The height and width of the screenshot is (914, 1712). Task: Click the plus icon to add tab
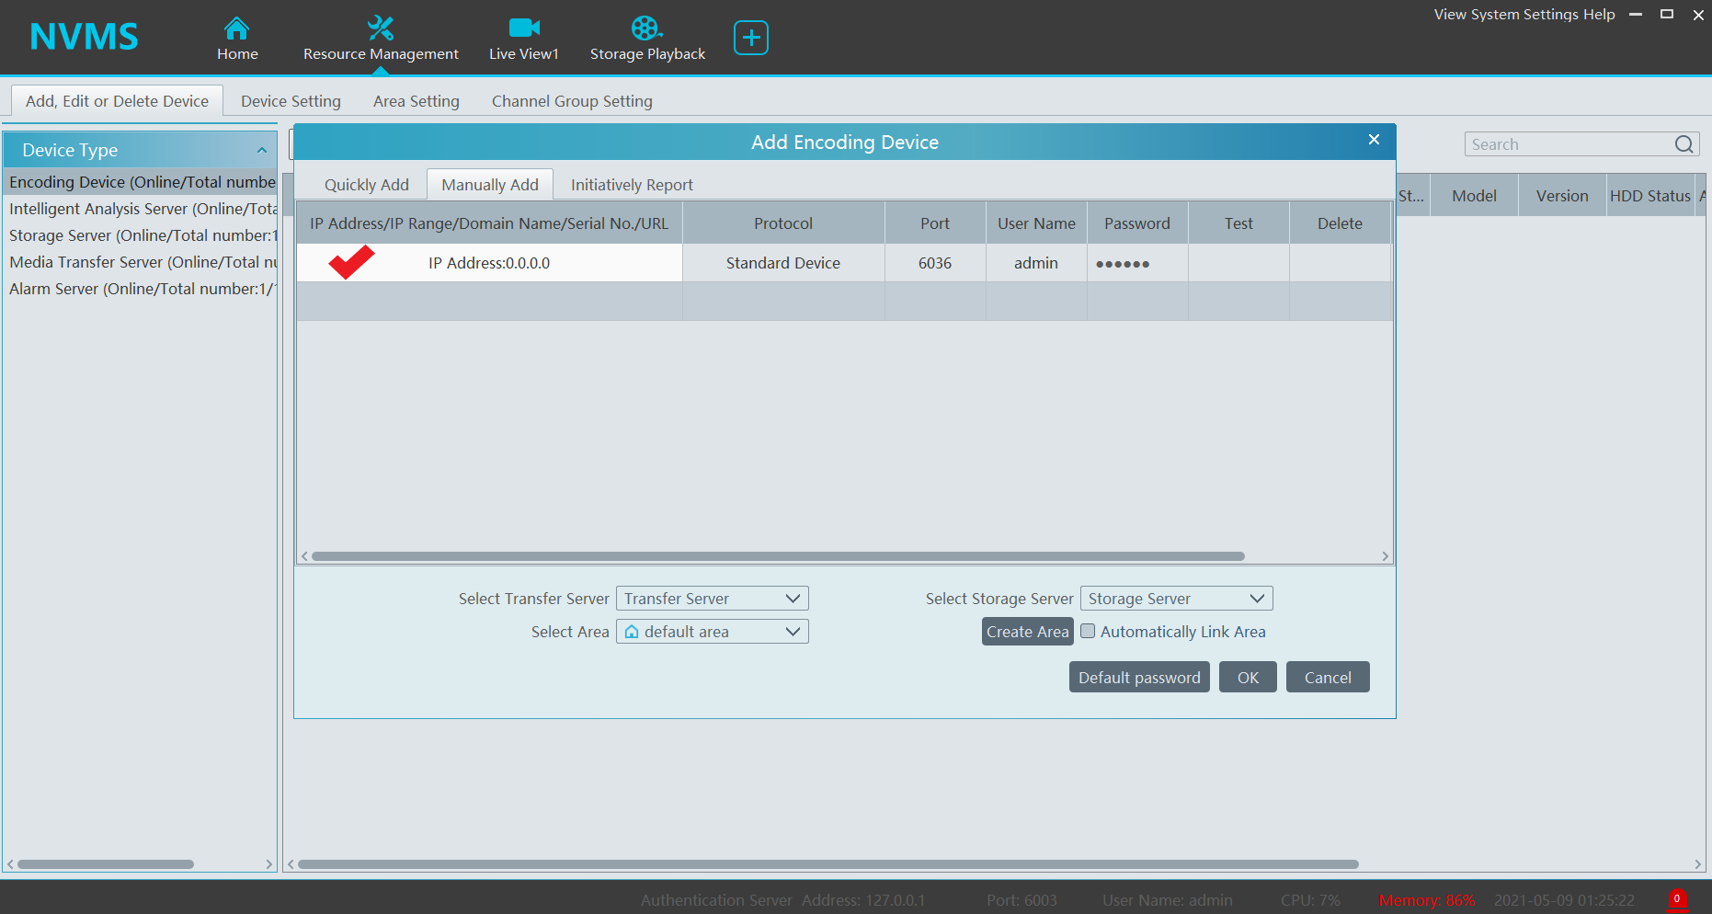coord(750,38)
